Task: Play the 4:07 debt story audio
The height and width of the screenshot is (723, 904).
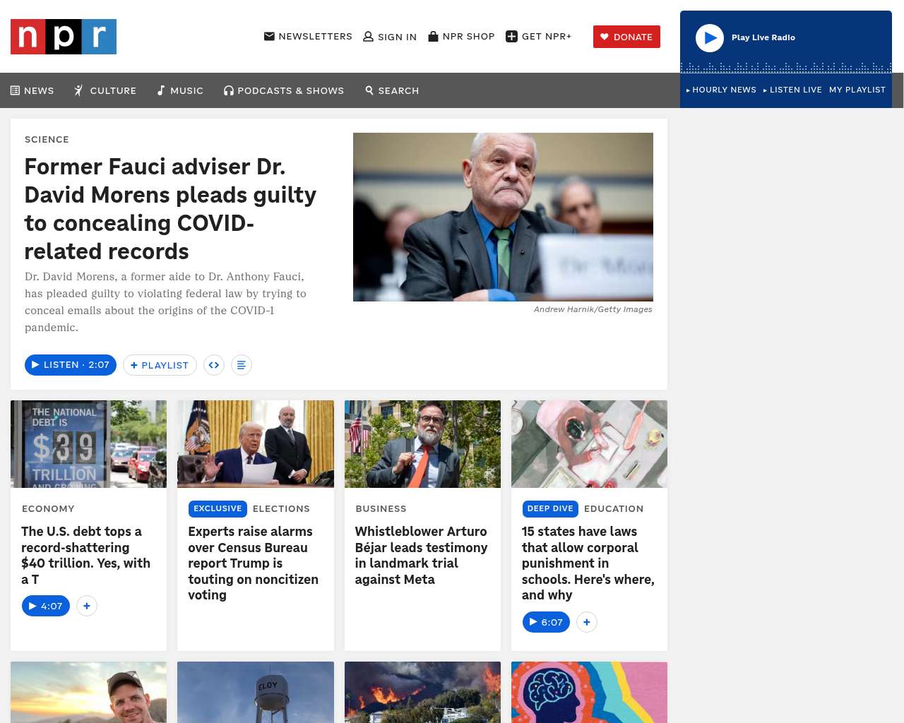Action: coord(46,606)
